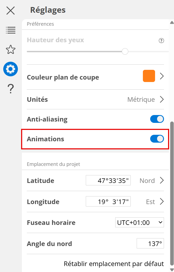This screenshot has width=174, height=272.
Task: Click the Angle du nord input field
Action: click(150, 244)
